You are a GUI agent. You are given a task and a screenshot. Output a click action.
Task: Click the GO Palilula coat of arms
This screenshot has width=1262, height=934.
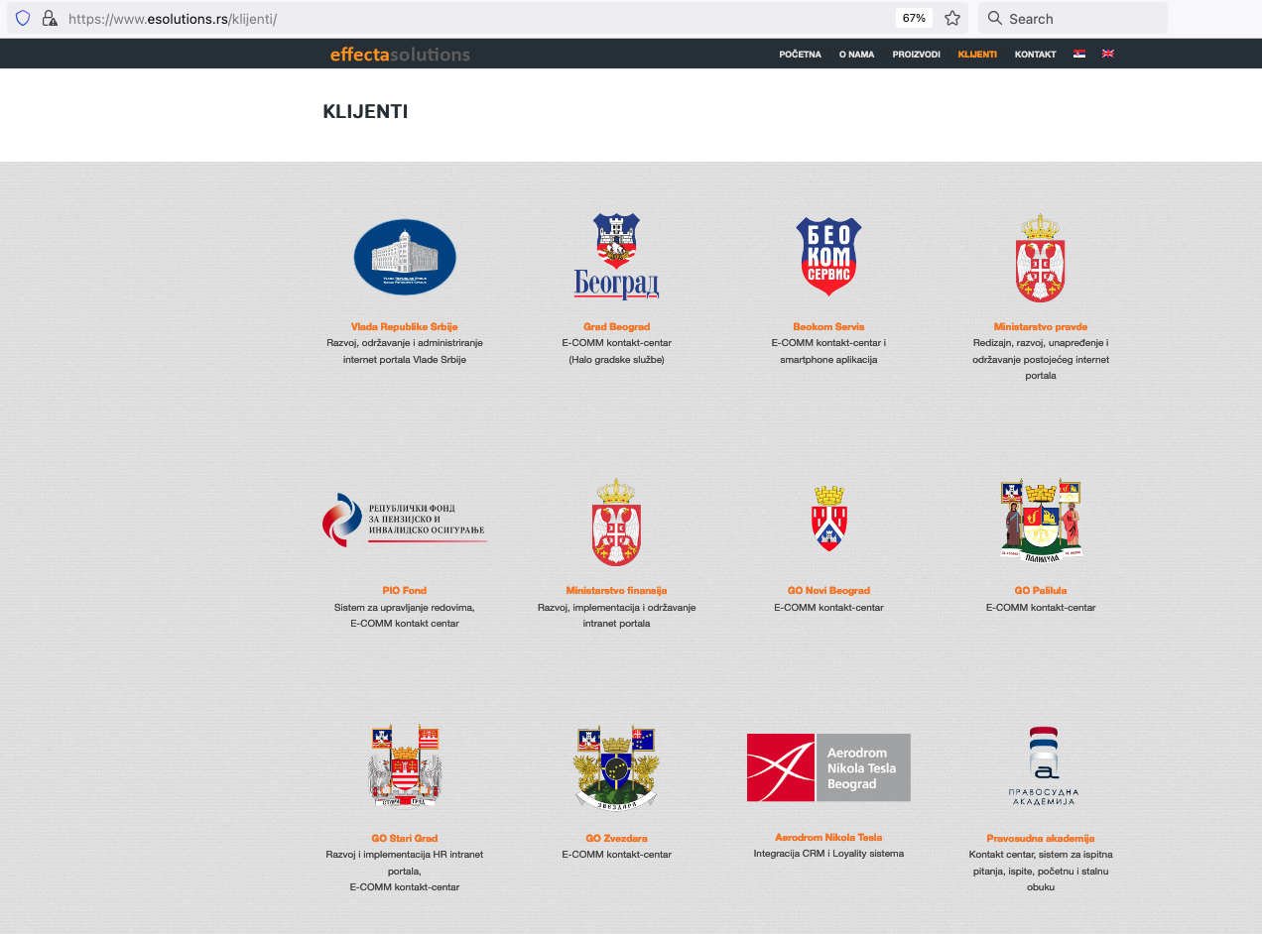point(1041,522)
